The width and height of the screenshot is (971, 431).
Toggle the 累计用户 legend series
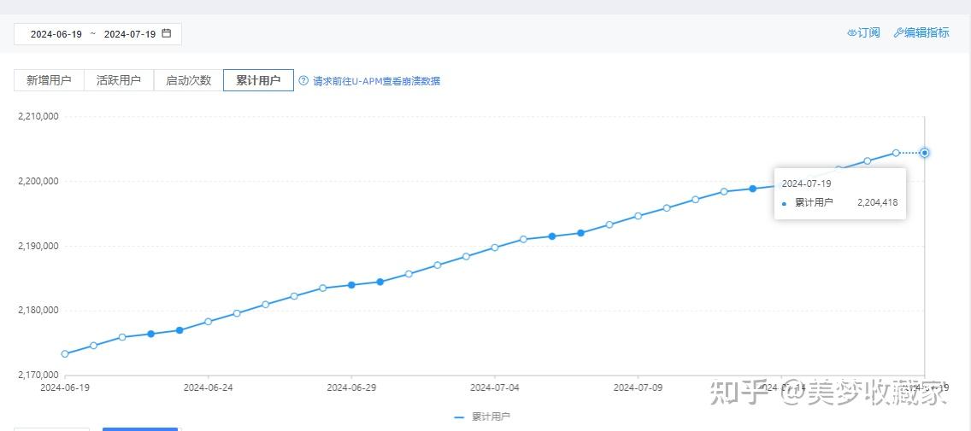click(483, 417)
